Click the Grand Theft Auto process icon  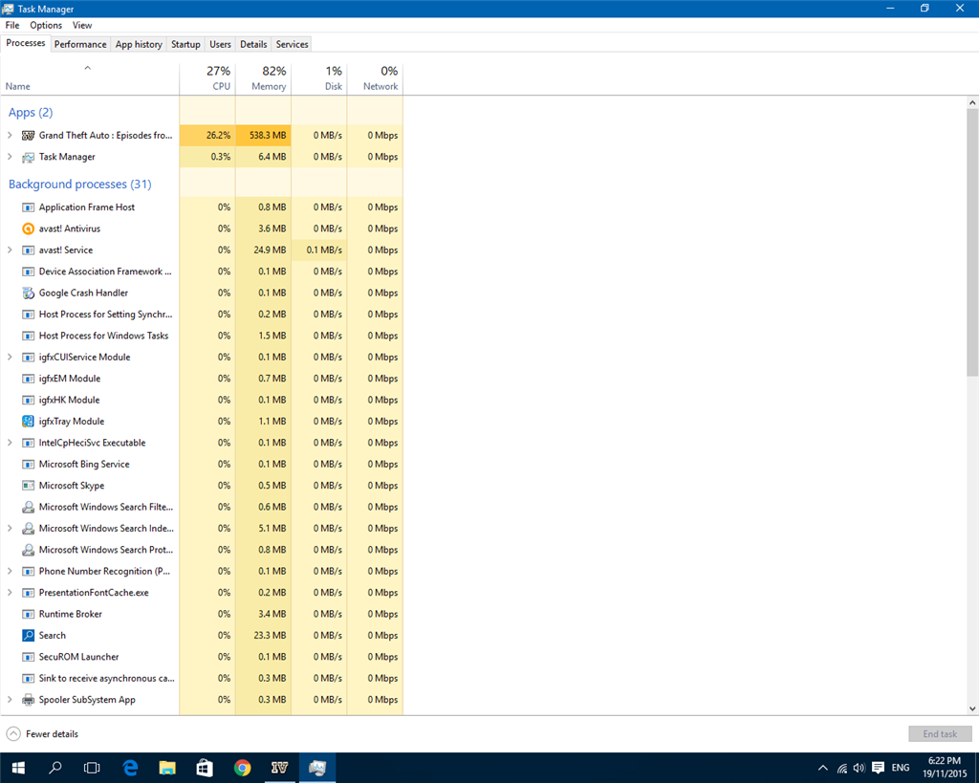[x=29, y=136]
